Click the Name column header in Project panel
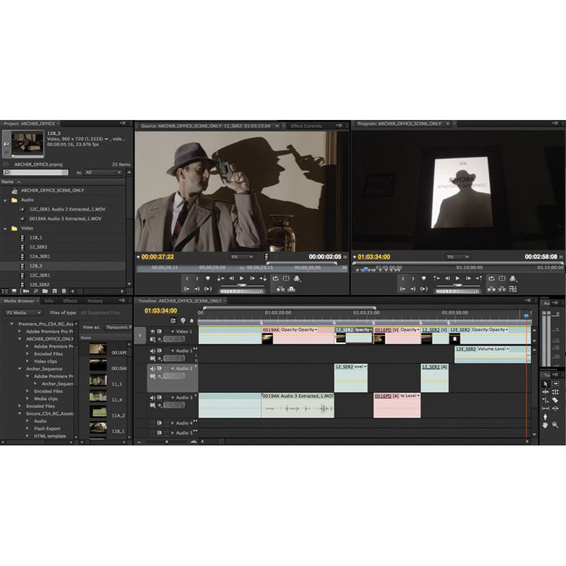566x566 pixels. pos(8,182)
